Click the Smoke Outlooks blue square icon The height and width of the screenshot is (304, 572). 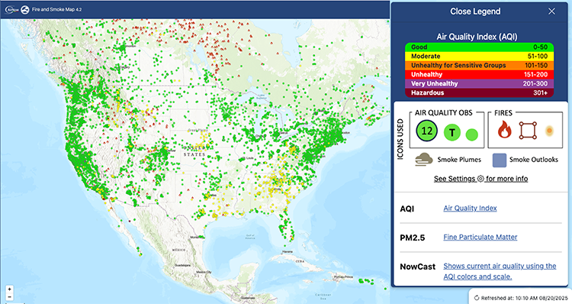499,160
